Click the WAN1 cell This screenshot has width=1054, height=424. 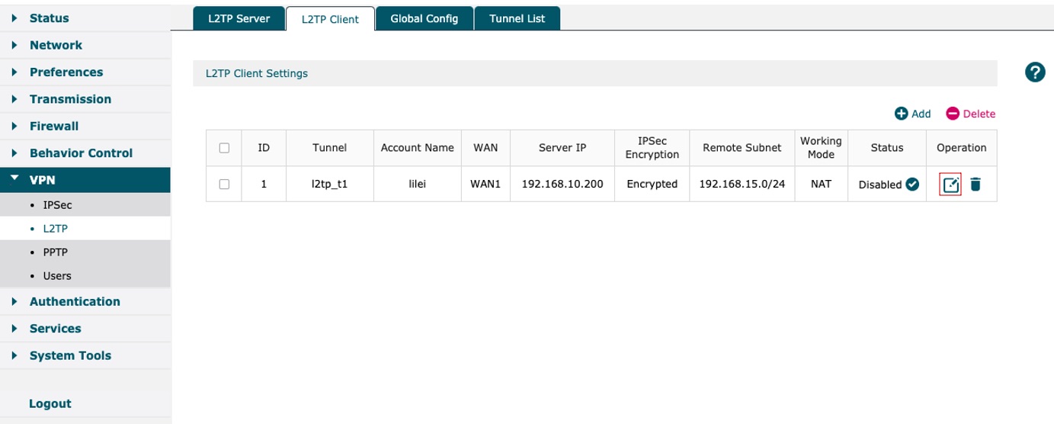click(x=485, y=184)
